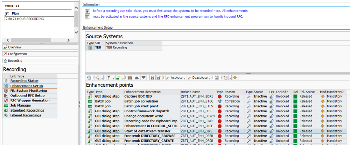This screenshot has height=145, width=350.
Task: Click the Include name column header
Action: (198, 92)
